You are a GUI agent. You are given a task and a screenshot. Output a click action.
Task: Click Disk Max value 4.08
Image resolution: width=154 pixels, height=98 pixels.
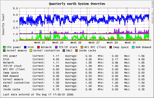tap(141, 59)
